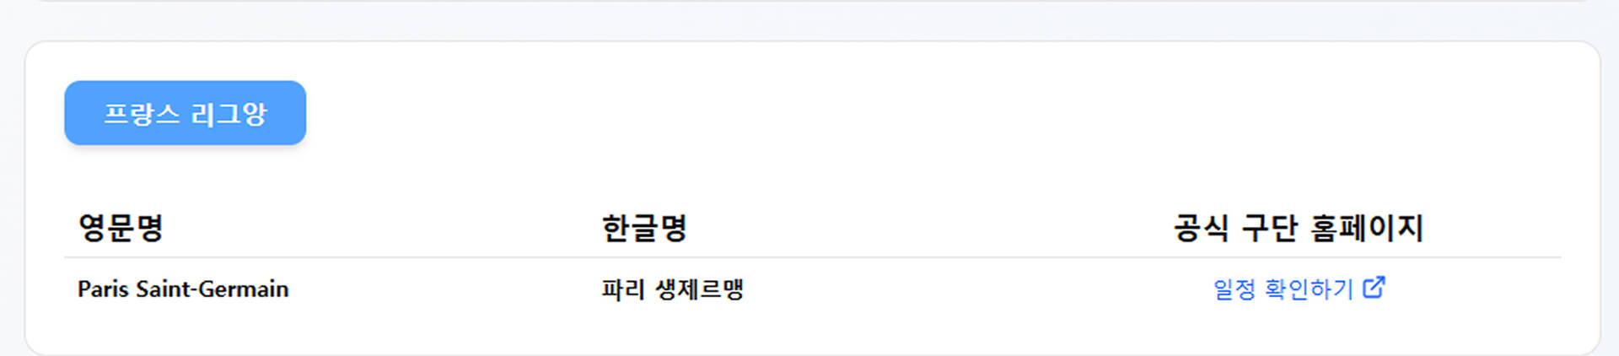The image size is (1619, 356).
Task: Click the 일정 word in the schedule link
Action: tap(1234, 289)
